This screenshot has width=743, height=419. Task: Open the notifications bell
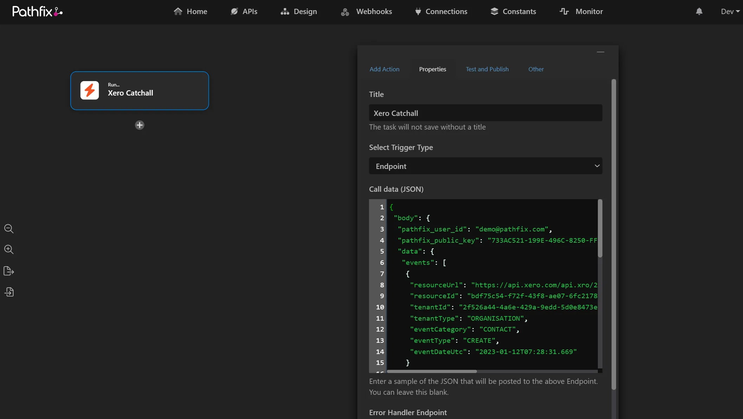coord(699,12)
